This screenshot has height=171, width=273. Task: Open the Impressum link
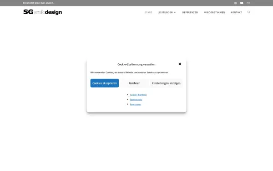click(x=136, y=104)
